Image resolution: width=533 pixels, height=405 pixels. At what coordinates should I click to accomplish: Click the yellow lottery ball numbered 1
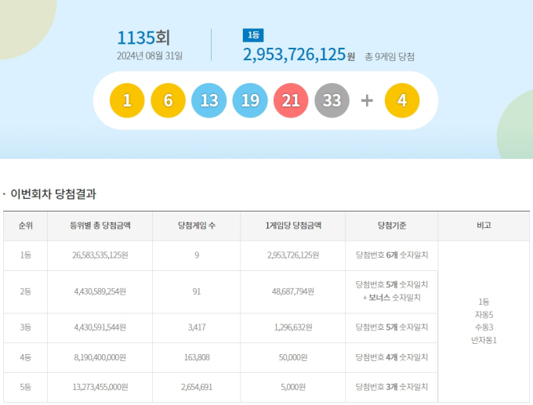(127, 100)
